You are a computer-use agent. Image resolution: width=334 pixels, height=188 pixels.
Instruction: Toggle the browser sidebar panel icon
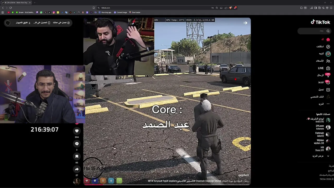[315, 8]
